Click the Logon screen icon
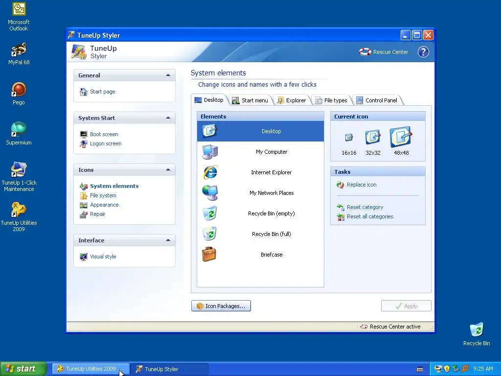Viewport: 501px width, 376px height. coord(83,143)
